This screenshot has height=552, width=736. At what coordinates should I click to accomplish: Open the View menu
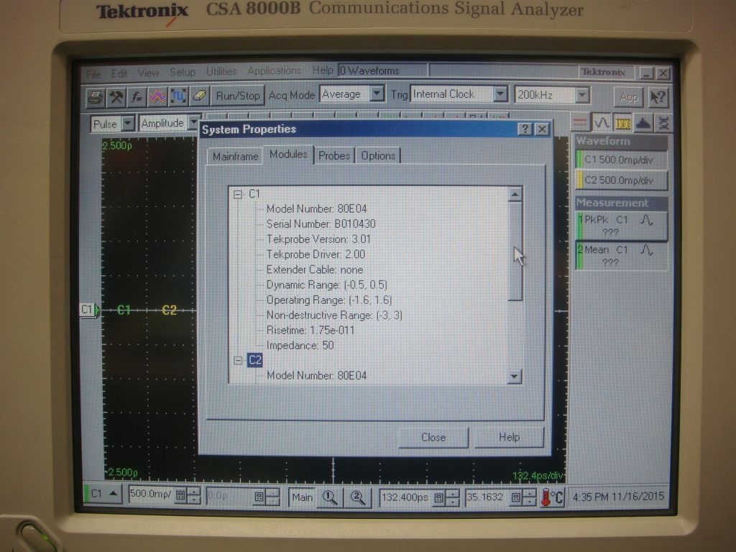tap(148, 73)
